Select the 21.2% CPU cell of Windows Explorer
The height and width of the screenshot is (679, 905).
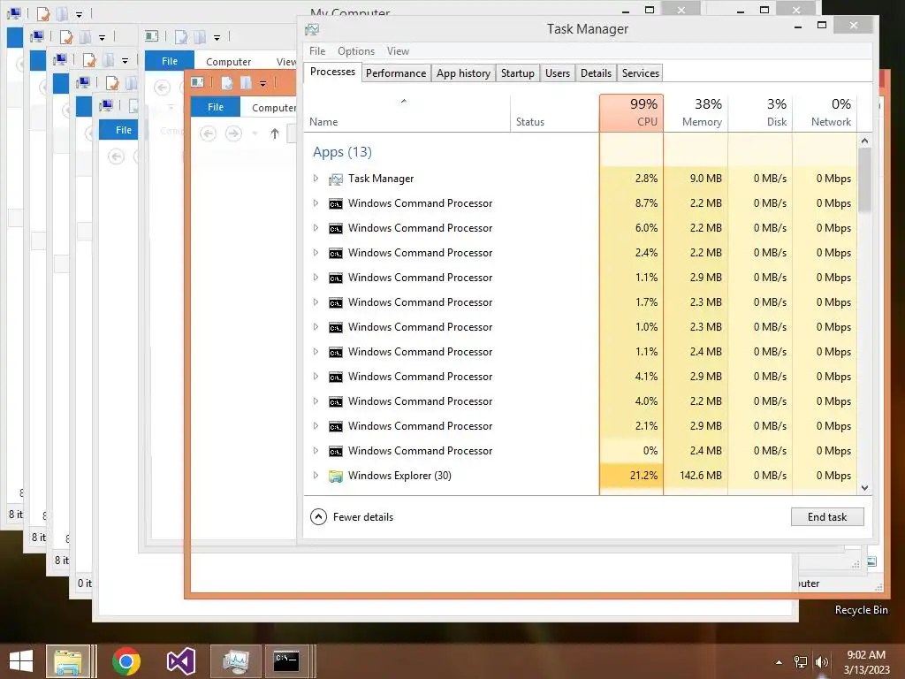631,476
